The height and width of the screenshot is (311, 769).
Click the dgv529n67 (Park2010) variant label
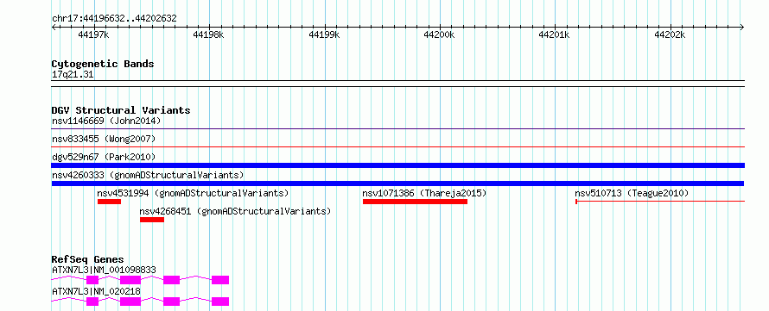104,157
